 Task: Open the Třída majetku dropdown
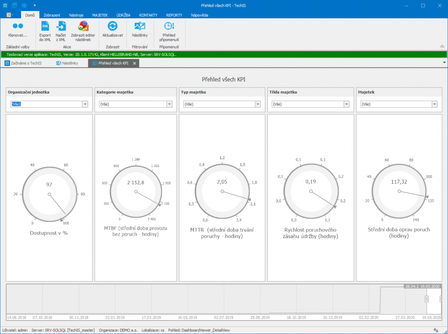coord(346,104)
